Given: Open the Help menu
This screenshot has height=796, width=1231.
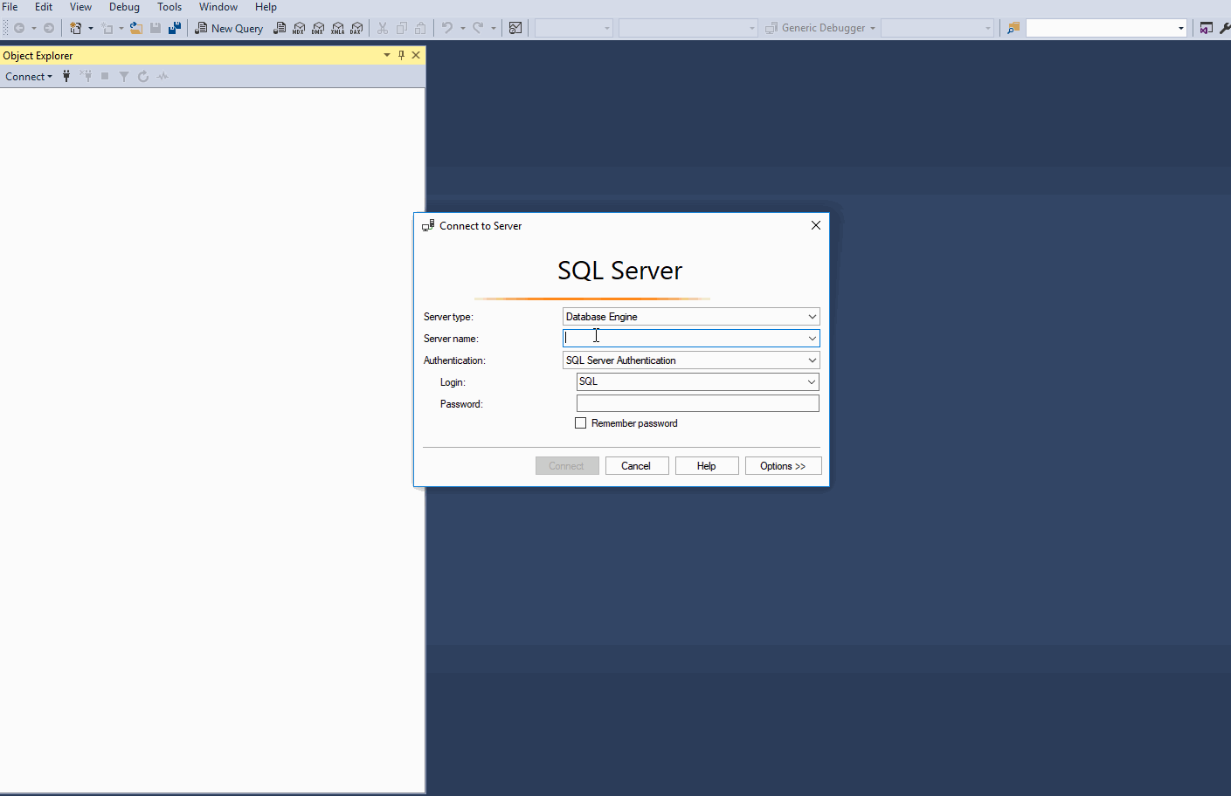Looking at the screenshot, I should (266, 7).
